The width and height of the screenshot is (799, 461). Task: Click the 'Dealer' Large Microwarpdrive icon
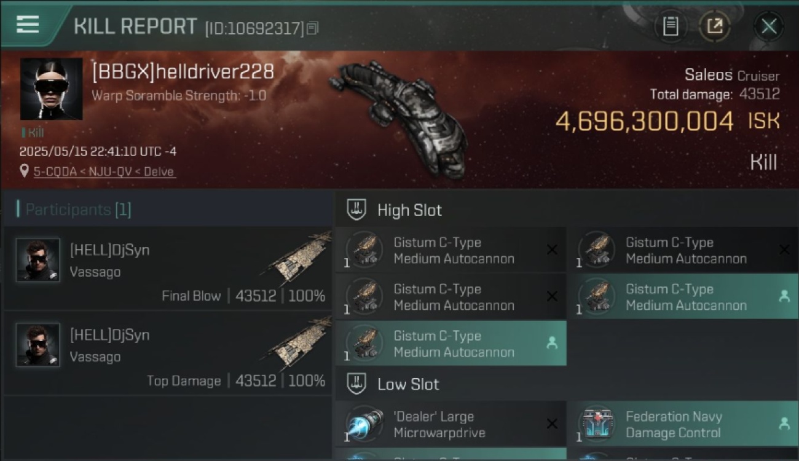pos(364,424)
